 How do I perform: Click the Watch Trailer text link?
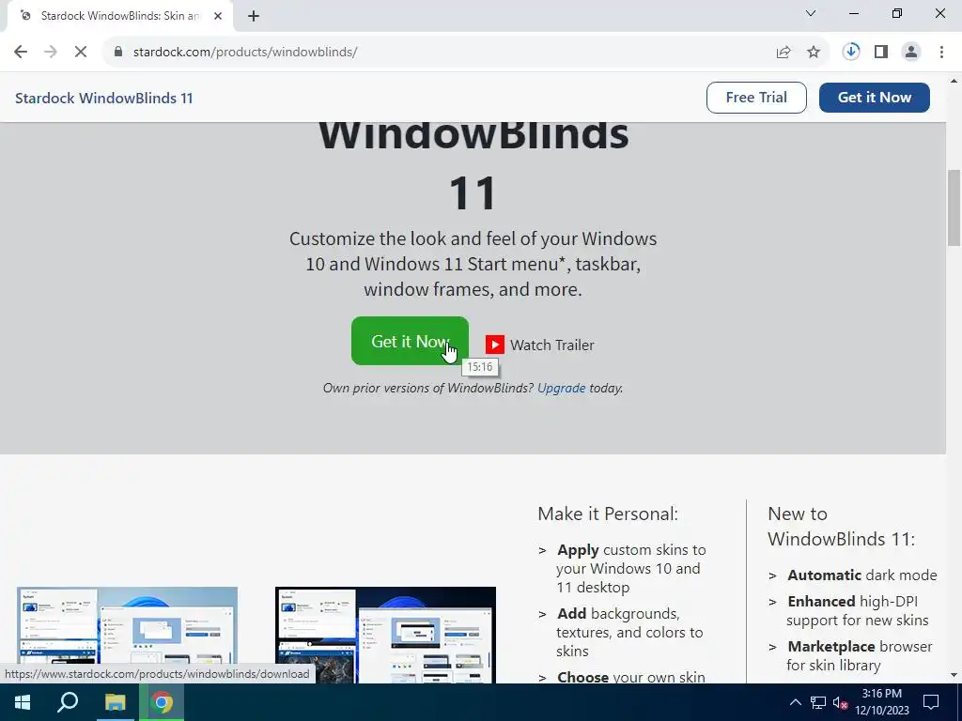pyautogui.click(x=552, y=345)
